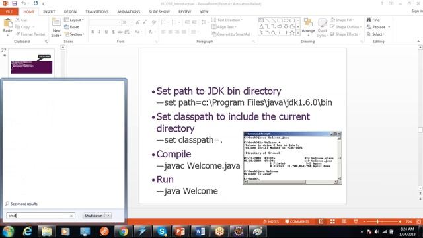This screenshot has height=238, width=423.
Task: Toggle the COMMENTS pane
Action: pyautogui.click(x=297, y=222)
